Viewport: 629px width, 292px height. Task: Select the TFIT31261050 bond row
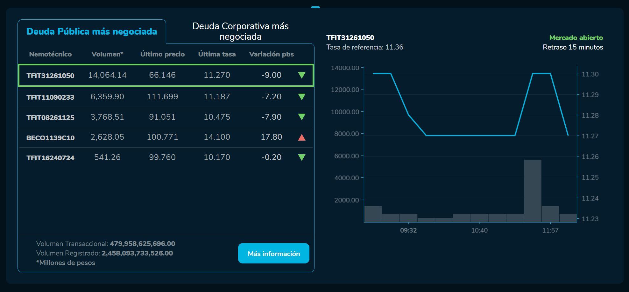(50, 76)
